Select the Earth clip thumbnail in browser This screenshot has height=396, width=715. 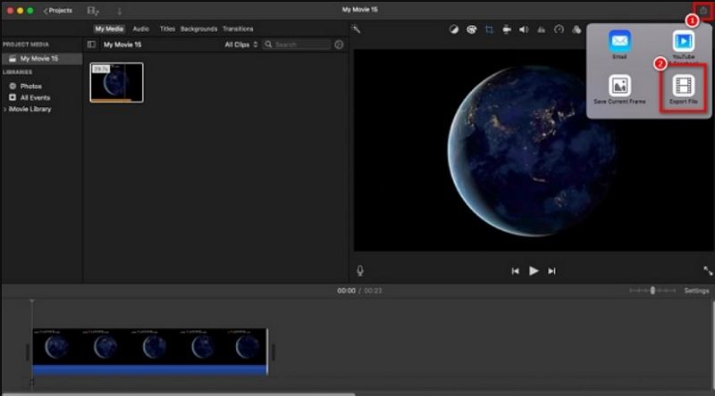[x=117, y=82]
